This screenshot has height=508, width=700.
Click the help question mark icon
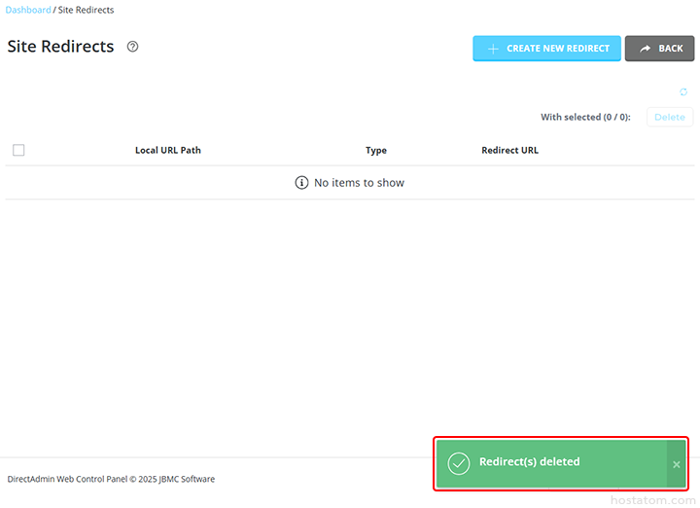coord(133,47)
